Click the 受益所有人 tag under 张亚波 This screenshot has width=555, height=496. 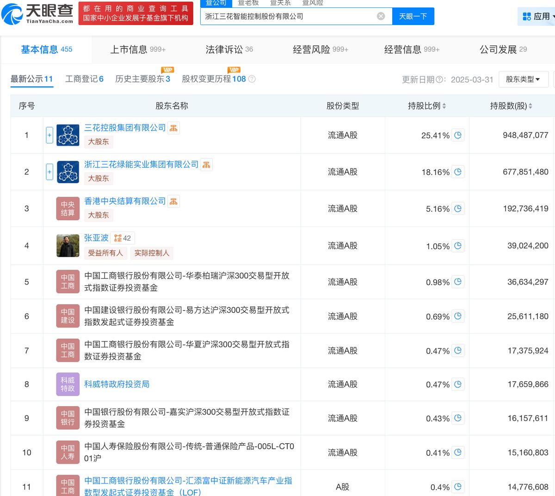click(105, 253)
